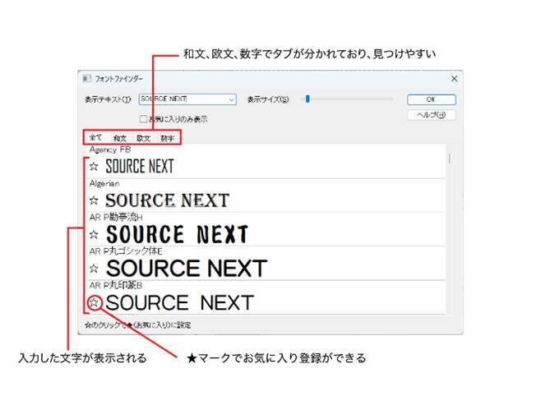Click the AR P丸ゴシック体E font name label

pos(126,251)
